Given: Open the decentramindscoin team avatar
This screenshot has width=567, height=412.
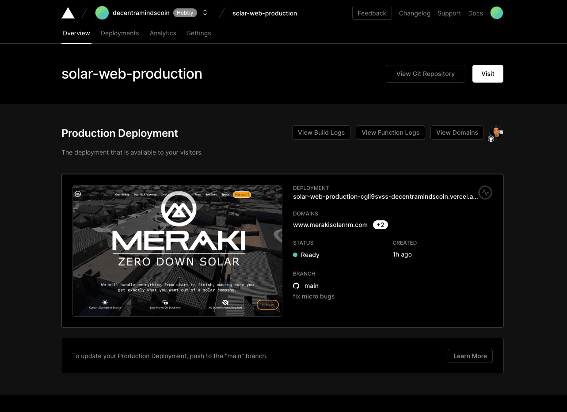Looking at the screenshot, I should 102,13.
